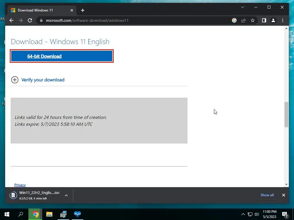Click the Links valid for 24 hours text
The width and height of the screenshot is (294, 220).
61,117
